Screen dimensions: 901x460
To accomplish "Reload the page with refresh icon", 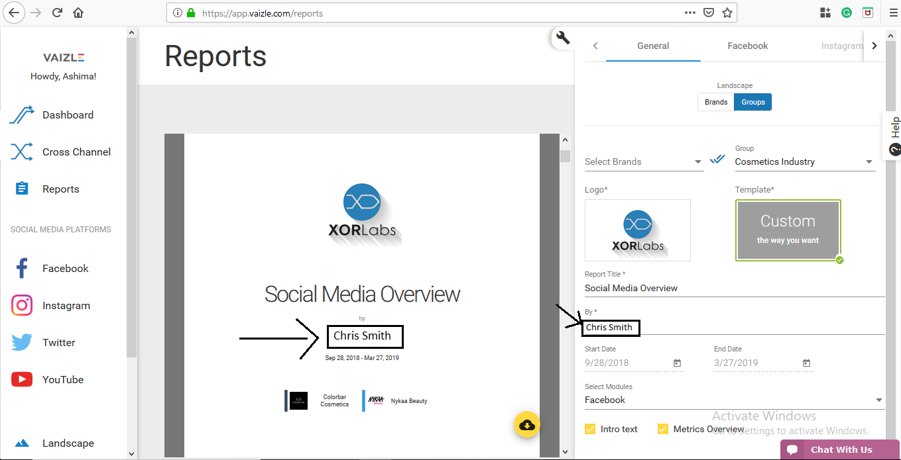I will click(x=57, y=13).
